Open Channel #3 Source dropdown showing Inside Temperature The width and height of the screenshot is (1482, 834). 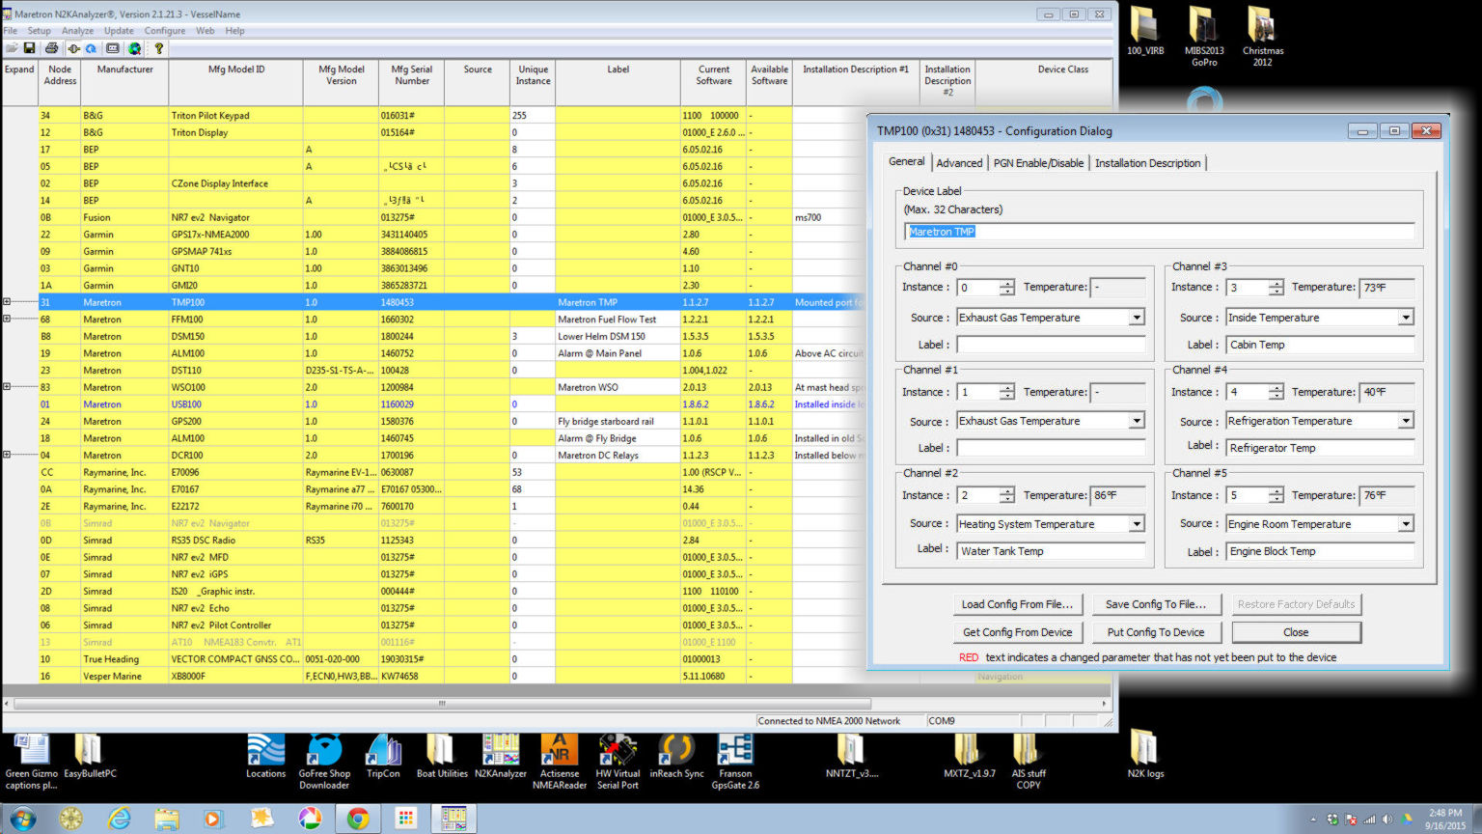click(x=1406, y=318)
